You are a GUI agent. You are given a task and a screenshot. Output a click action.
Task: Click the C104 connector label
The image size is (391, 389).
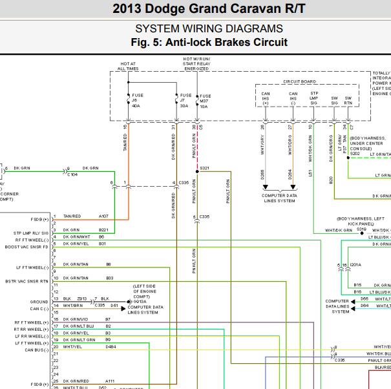pos(72,174)
